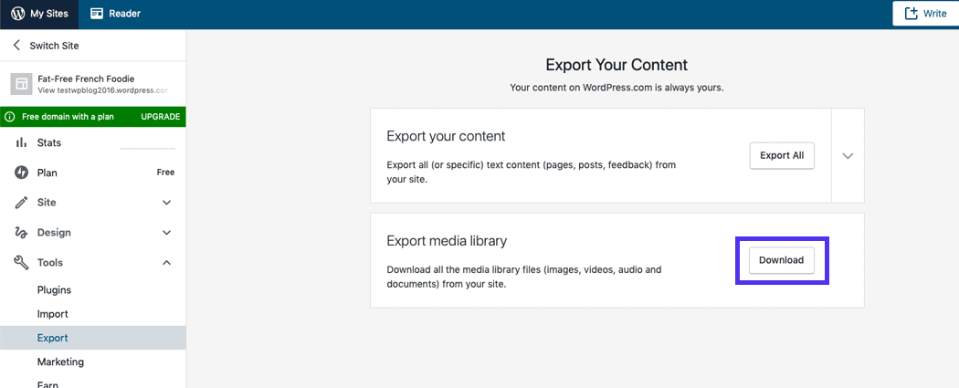Click the Write button
Image resolution: width=959 pixels, height=388 pixels.
click(924, 14)
